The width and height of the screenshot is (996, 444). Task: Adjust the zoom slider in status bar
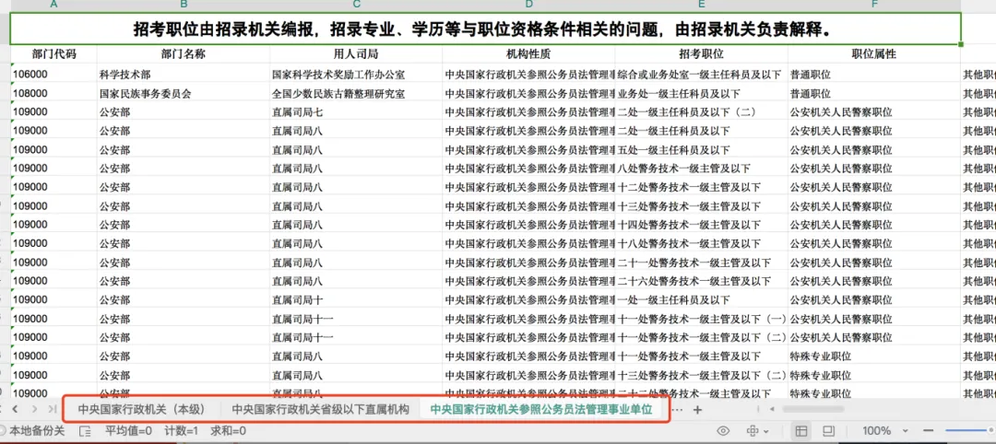(x=968, y=431)
